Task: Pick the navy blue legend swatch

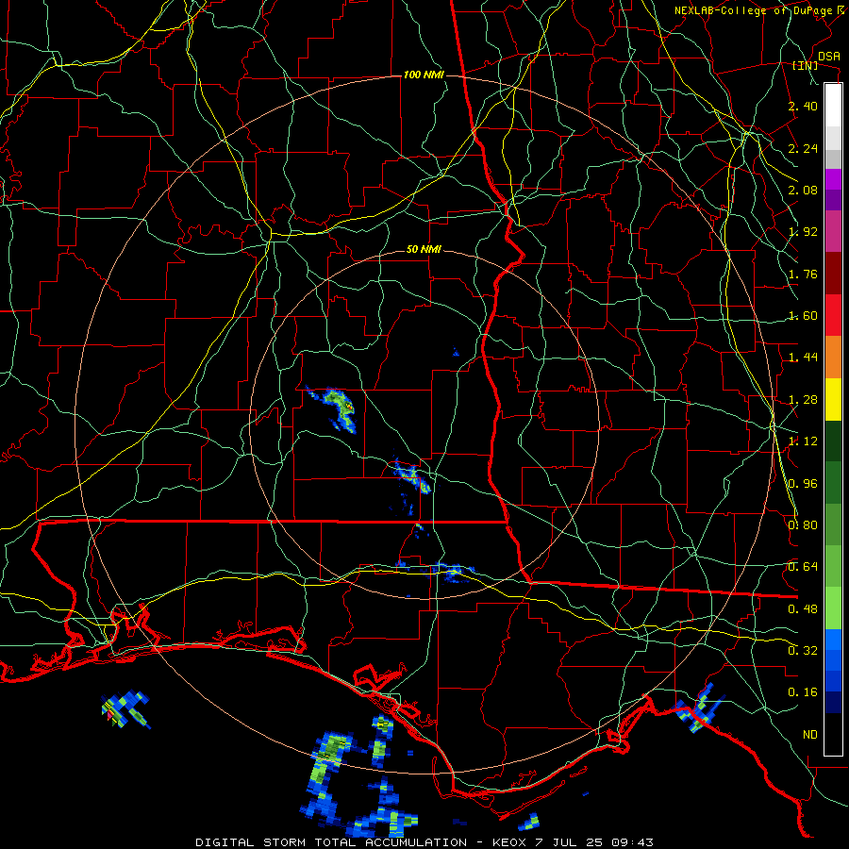Action: pos(833,702)
